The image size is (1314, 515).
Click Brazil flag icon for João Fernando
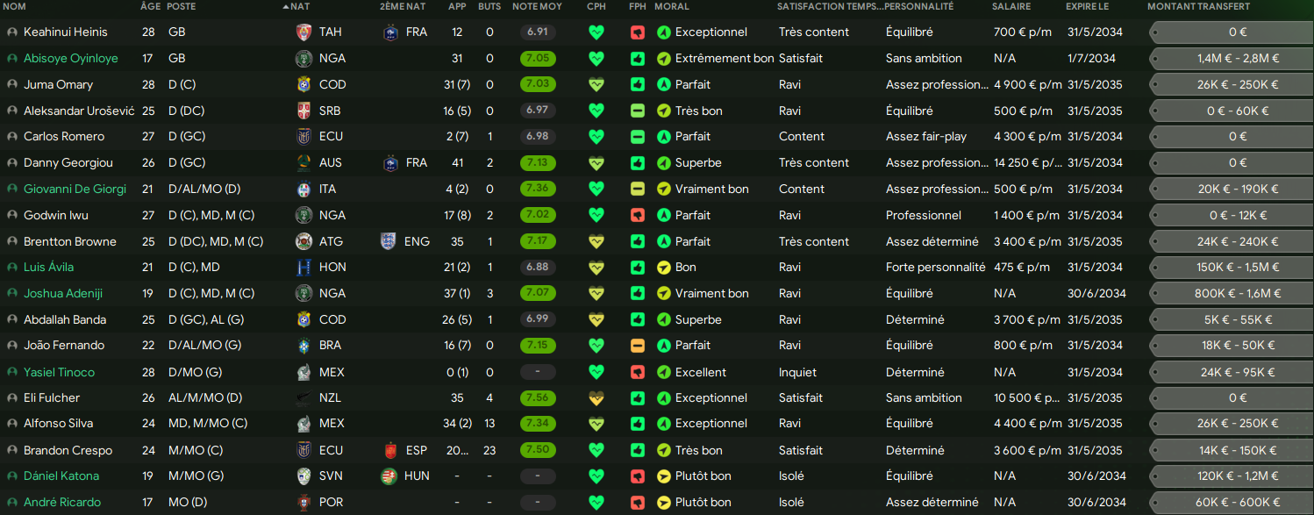coord(304,346)
